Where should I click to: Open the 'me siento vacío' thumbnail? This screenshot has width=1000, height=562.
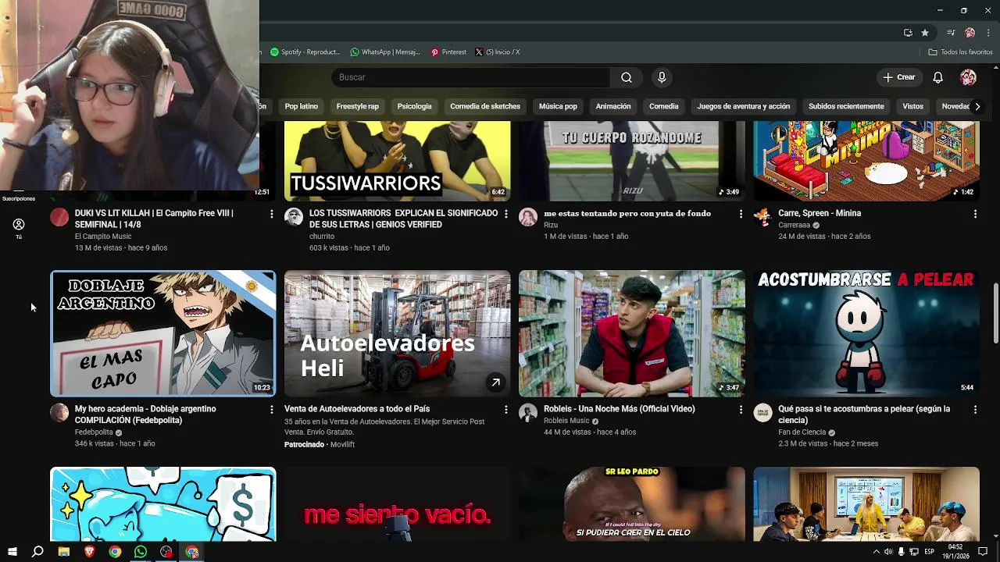[x=398, y=504]
